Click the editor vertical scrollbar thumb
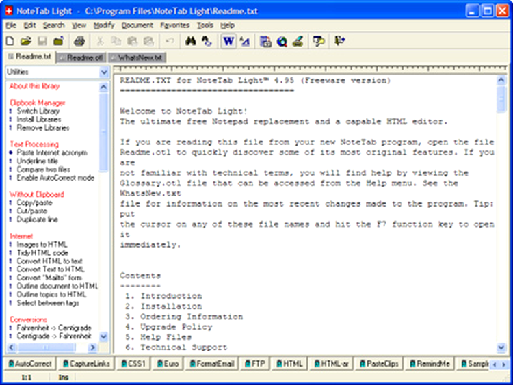 pyautogui.click(x=501, y=99)
